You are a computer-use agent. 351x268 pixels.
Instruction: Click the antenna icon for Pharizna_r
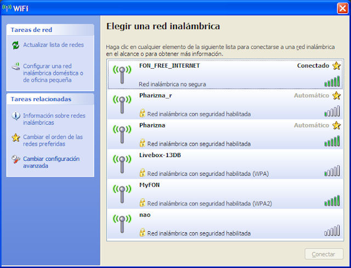tap(122, 104)
